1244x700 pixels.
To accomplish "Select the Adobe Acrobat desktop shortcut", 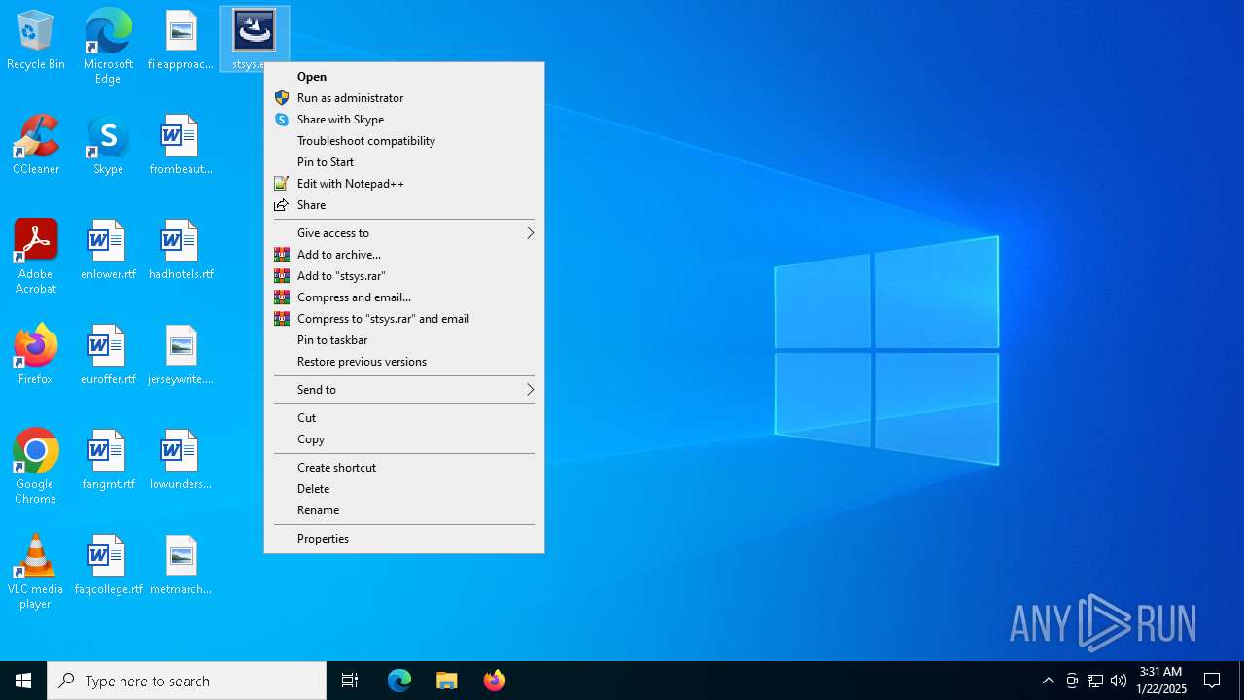I will [36, 257].
